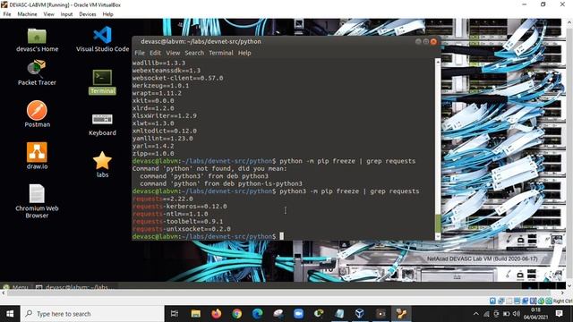Click the terminal scrollbar up arrow
This screenshot has width=573, height=322.
coord(438,62)
